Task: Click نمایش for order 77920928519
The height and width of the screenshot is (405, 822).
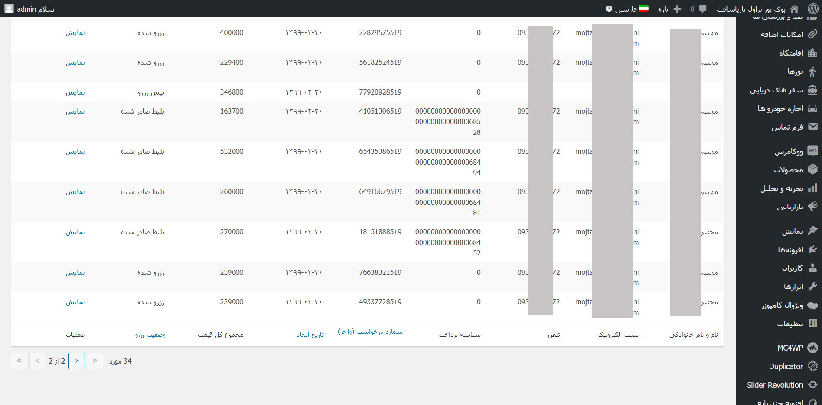Action: coord(75,92)
